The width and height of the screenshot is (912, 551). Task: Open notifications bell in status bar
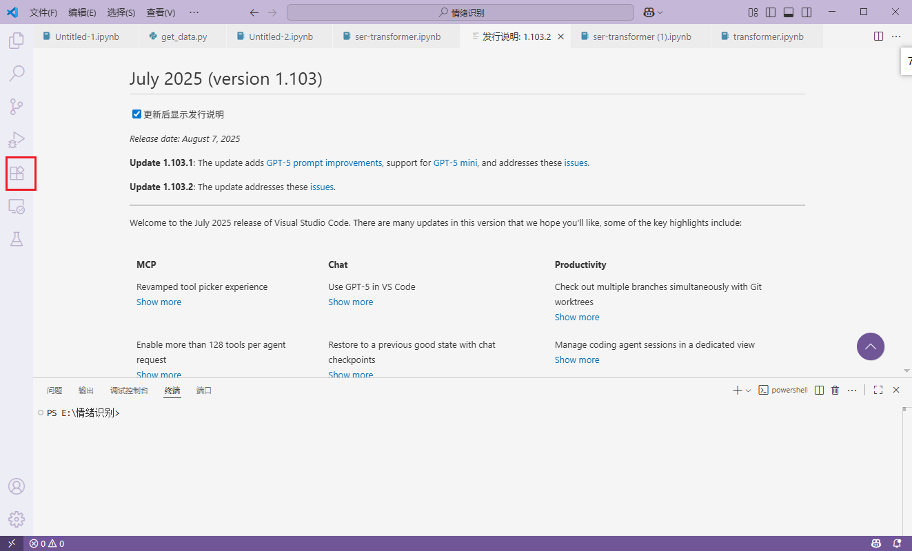pyautogui.click(x=897, y=543)
